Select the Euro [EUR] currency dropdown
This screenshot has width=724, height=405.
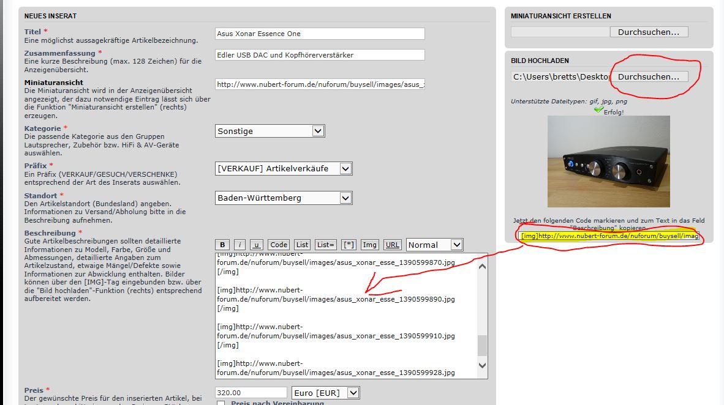325,393
